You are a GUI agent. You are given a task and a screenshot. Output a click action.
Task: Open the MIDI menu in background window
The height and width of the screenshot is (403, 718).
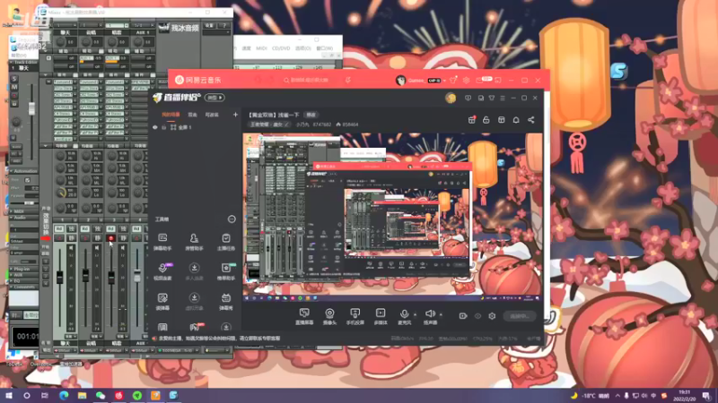261,48
